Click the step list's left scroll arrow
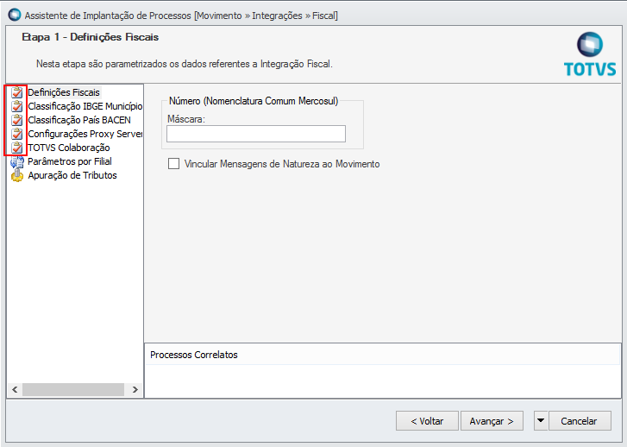 pyautogui.click(x=15, y=389)
